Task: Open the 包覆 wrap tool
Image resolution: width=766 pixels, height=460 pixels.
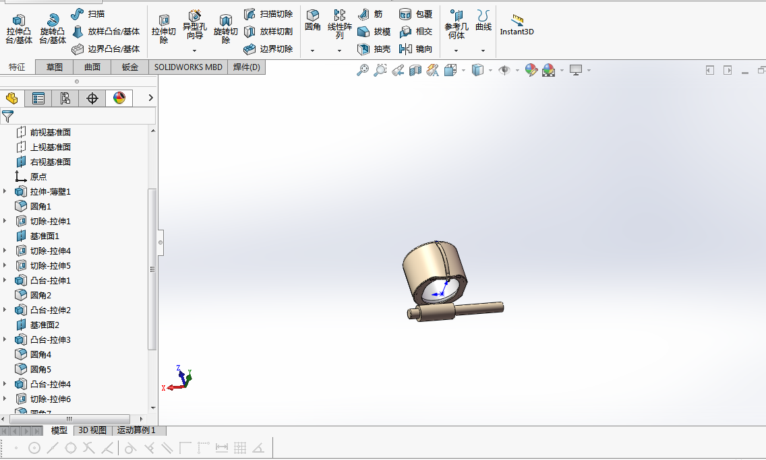Action: click(416, 14)
